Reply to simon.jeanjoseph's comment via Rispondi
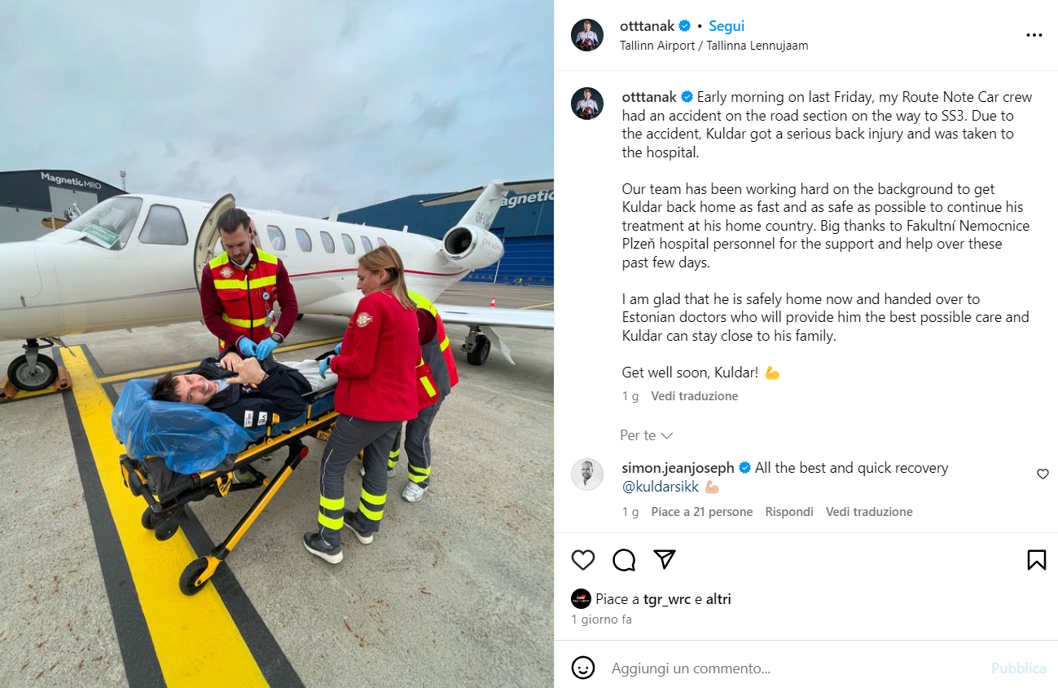 click(x=789, y=512)
